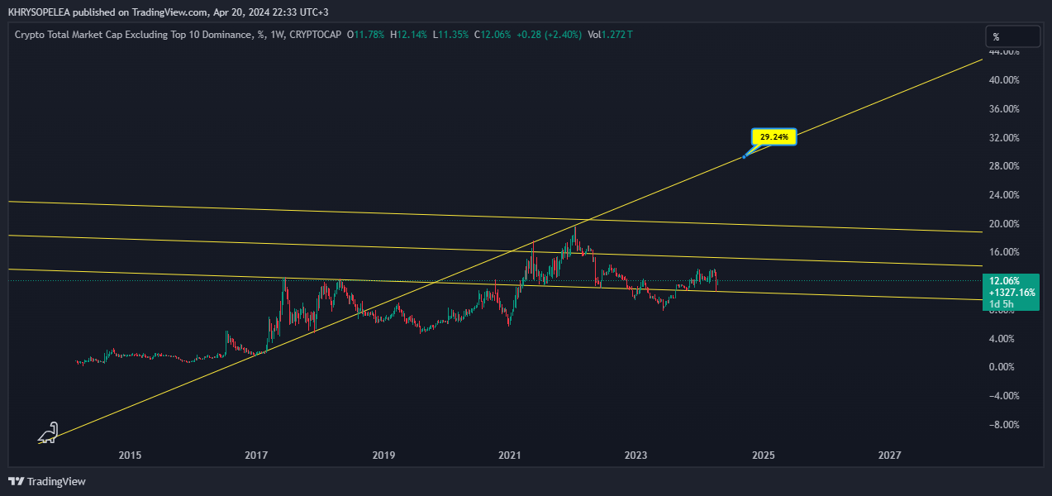Click the 20.00% price axis label
The width and height of the screenshot is (1052, 496).
point(1004,224)
